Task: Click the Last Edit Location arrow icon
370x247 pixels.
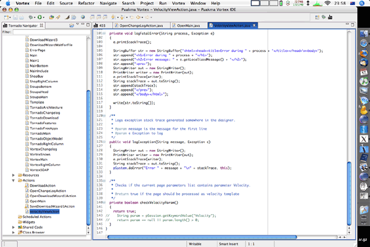Action: pos(132,17)
